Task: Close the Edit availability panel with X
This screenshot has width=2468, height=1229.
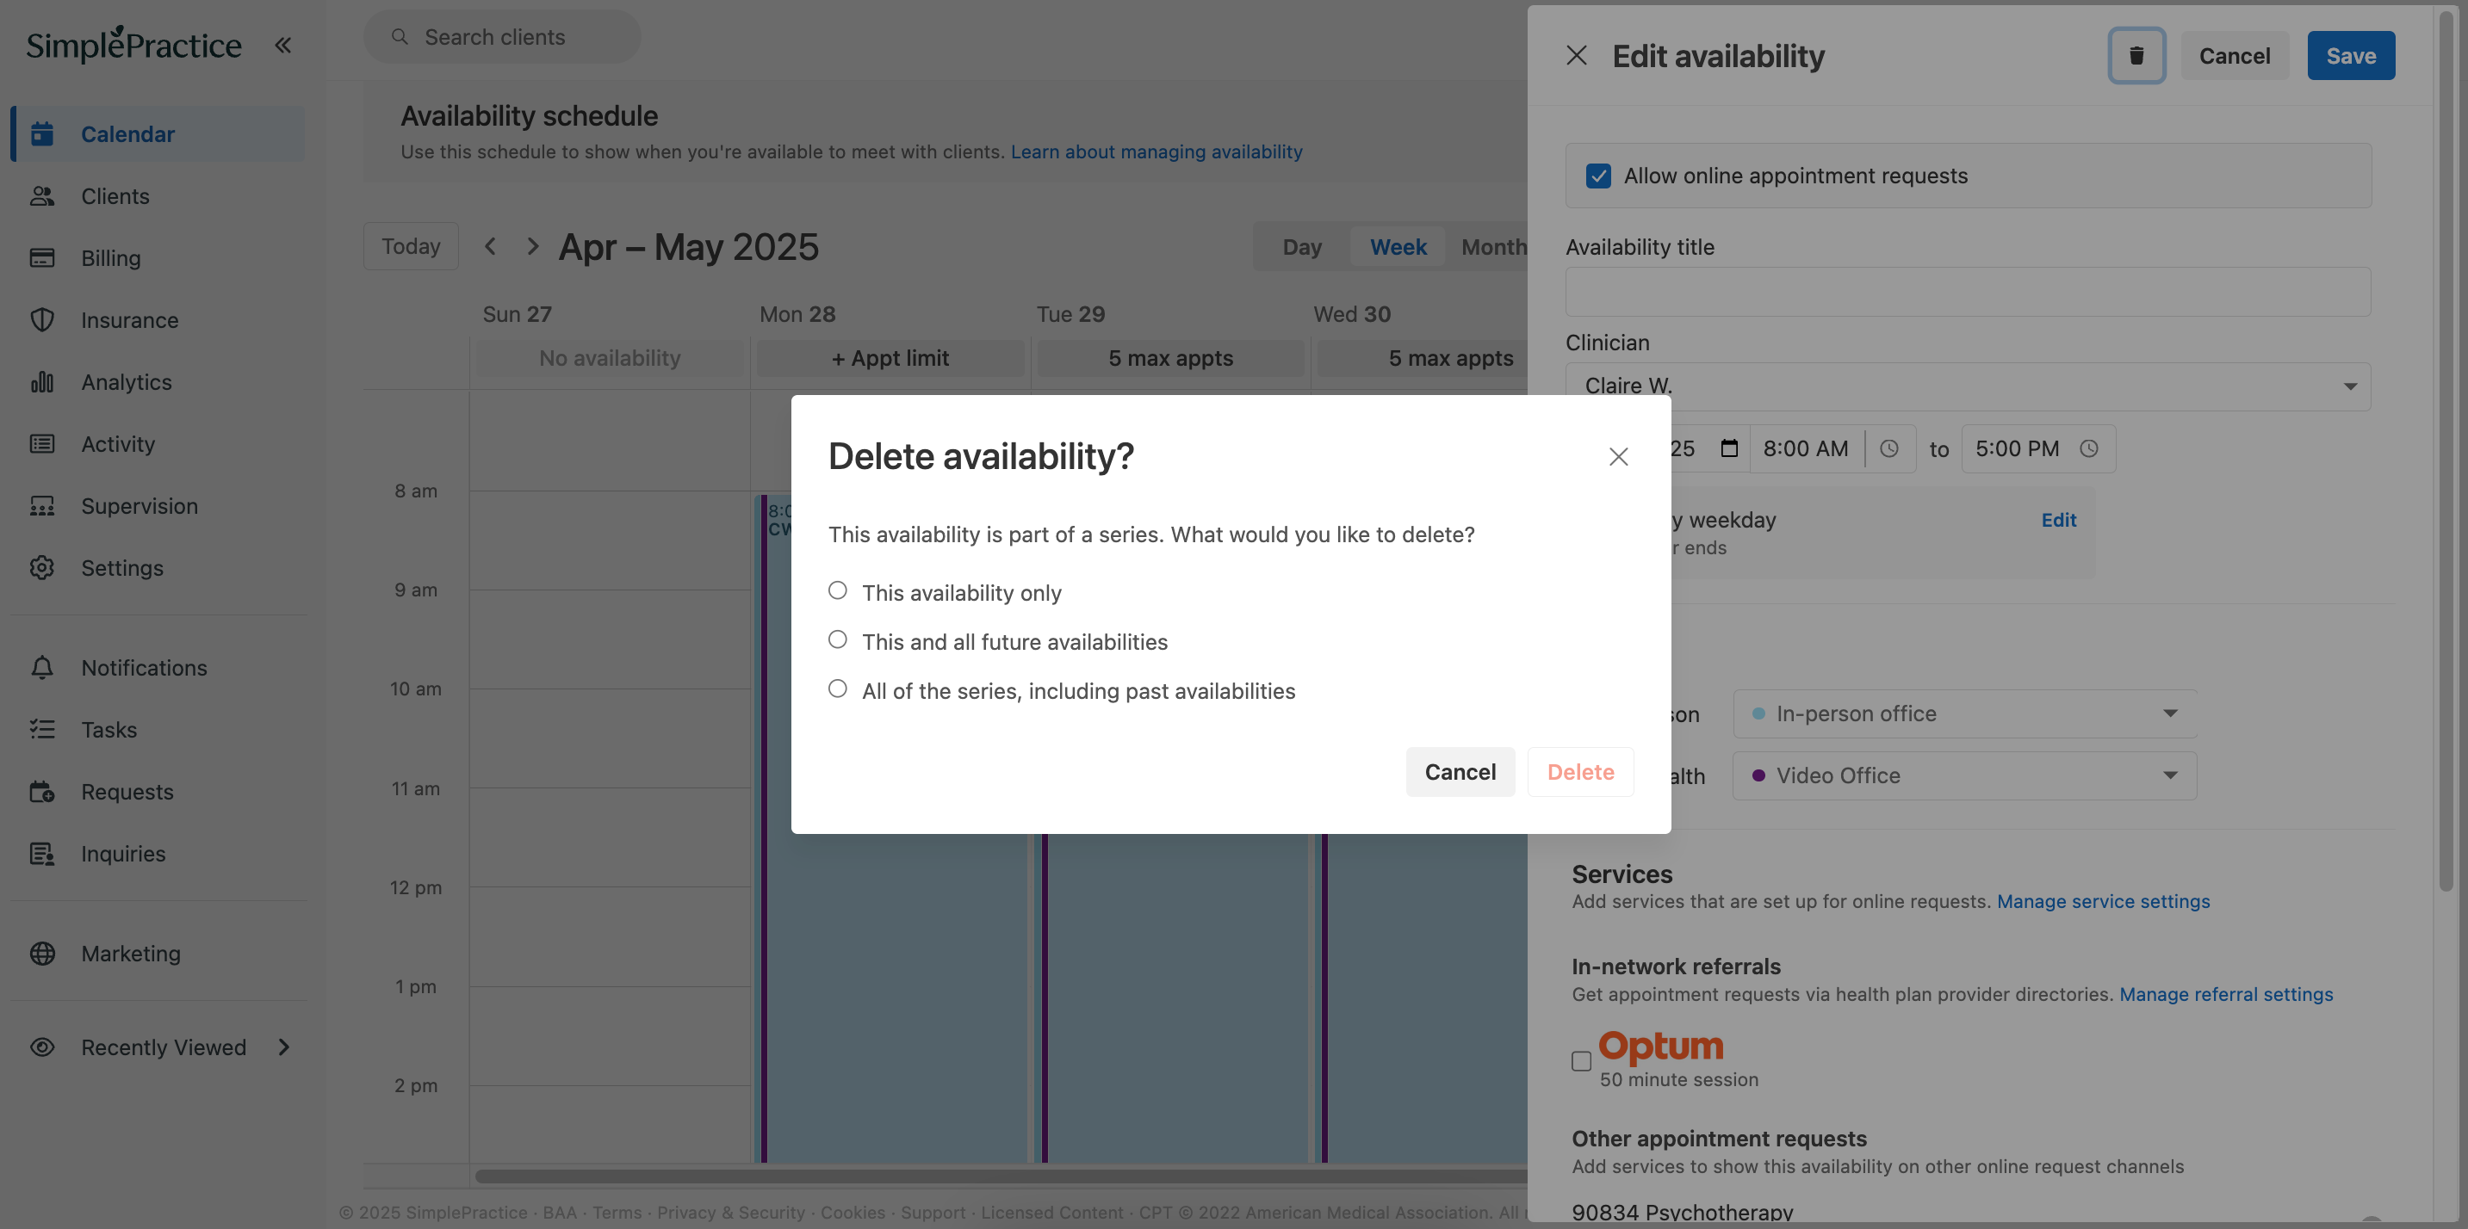Action: pyautogui.click(x=1576, y=56)
